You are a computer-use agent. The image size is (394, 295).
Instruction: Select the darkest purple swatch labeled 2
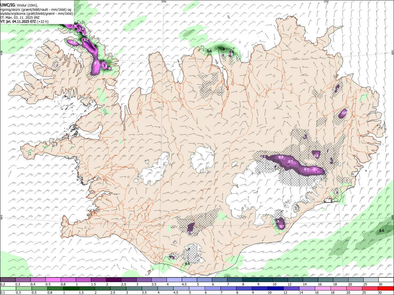click(x=114, y=280)
